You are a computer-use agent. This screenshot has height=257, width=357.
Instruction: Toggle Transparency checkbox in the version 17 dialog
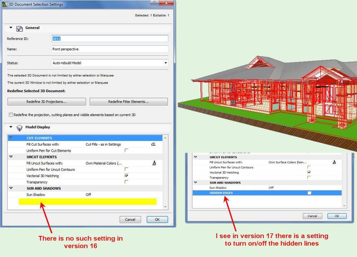click(x=309, y=177)
